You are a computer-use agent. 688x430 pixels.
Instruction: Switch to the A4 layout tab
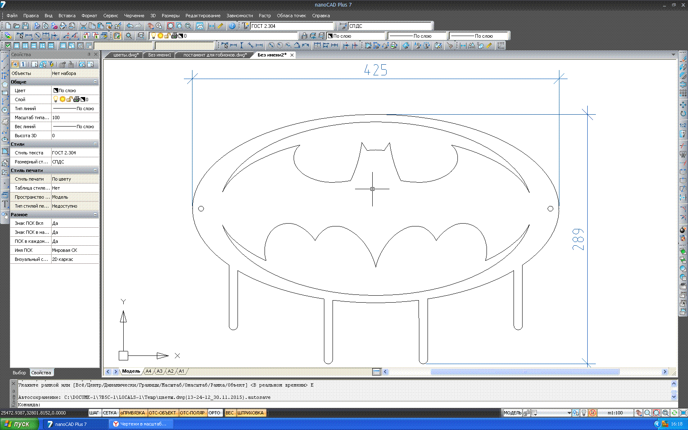(x=149, y=371)
